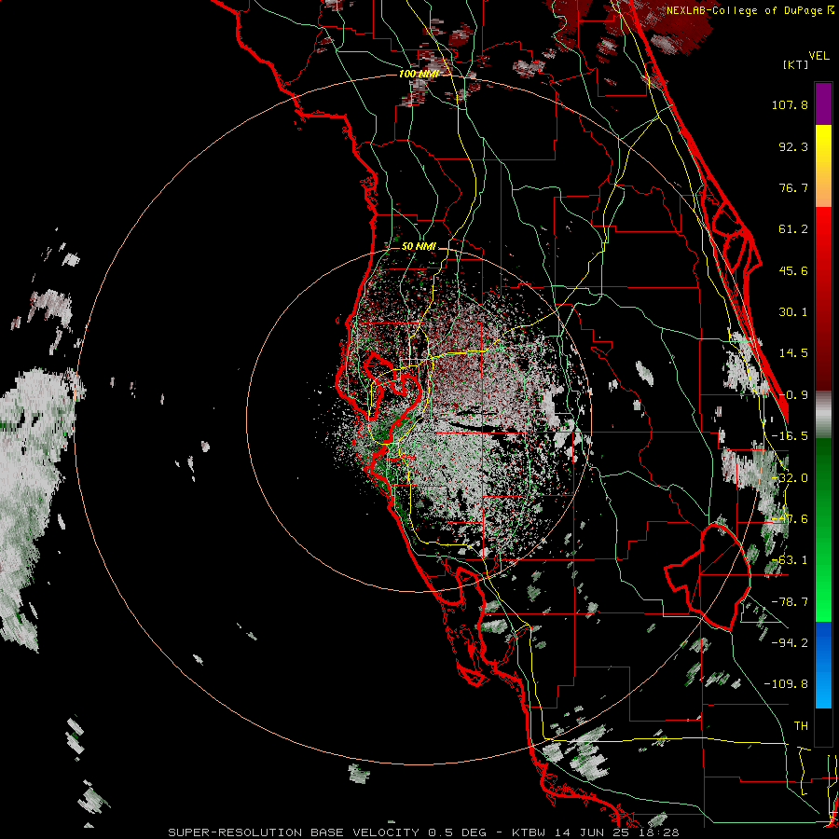Click the [KT] units label
839x839 pixels.
(794, 64)
